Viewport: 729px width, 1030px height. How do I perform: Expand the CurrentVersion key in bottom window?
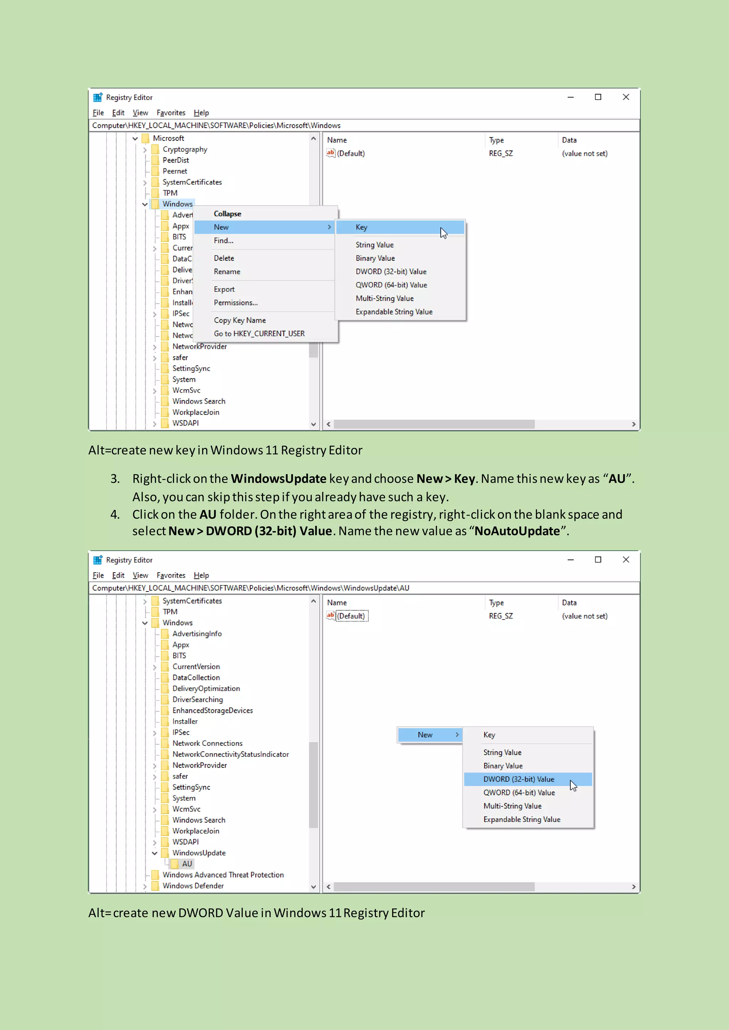pos(155,667)
